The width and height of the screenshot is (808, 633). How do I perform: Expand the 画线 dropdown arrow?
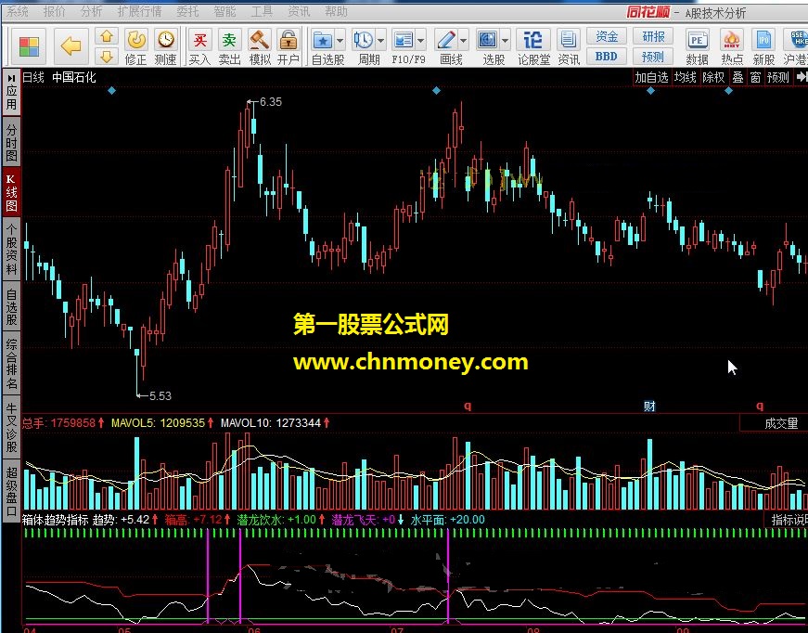tap(463, 40)
